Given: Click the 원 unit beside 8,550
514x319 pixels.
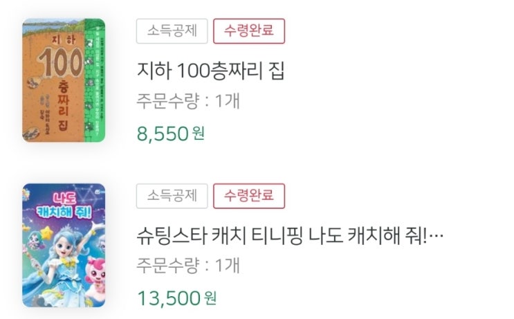Looking at the screenshot, I should point(198,133).
